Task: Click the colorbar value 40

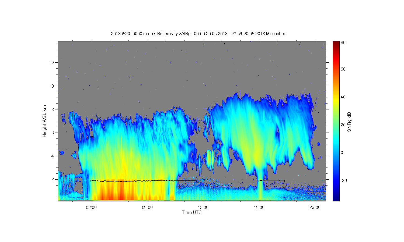Action: (343, 97)
